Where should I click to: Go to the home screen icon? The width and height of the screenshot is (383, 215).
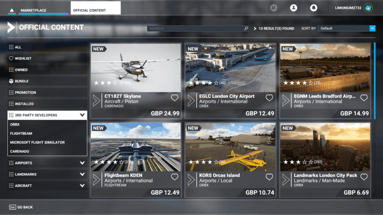[x=12, y=10]
